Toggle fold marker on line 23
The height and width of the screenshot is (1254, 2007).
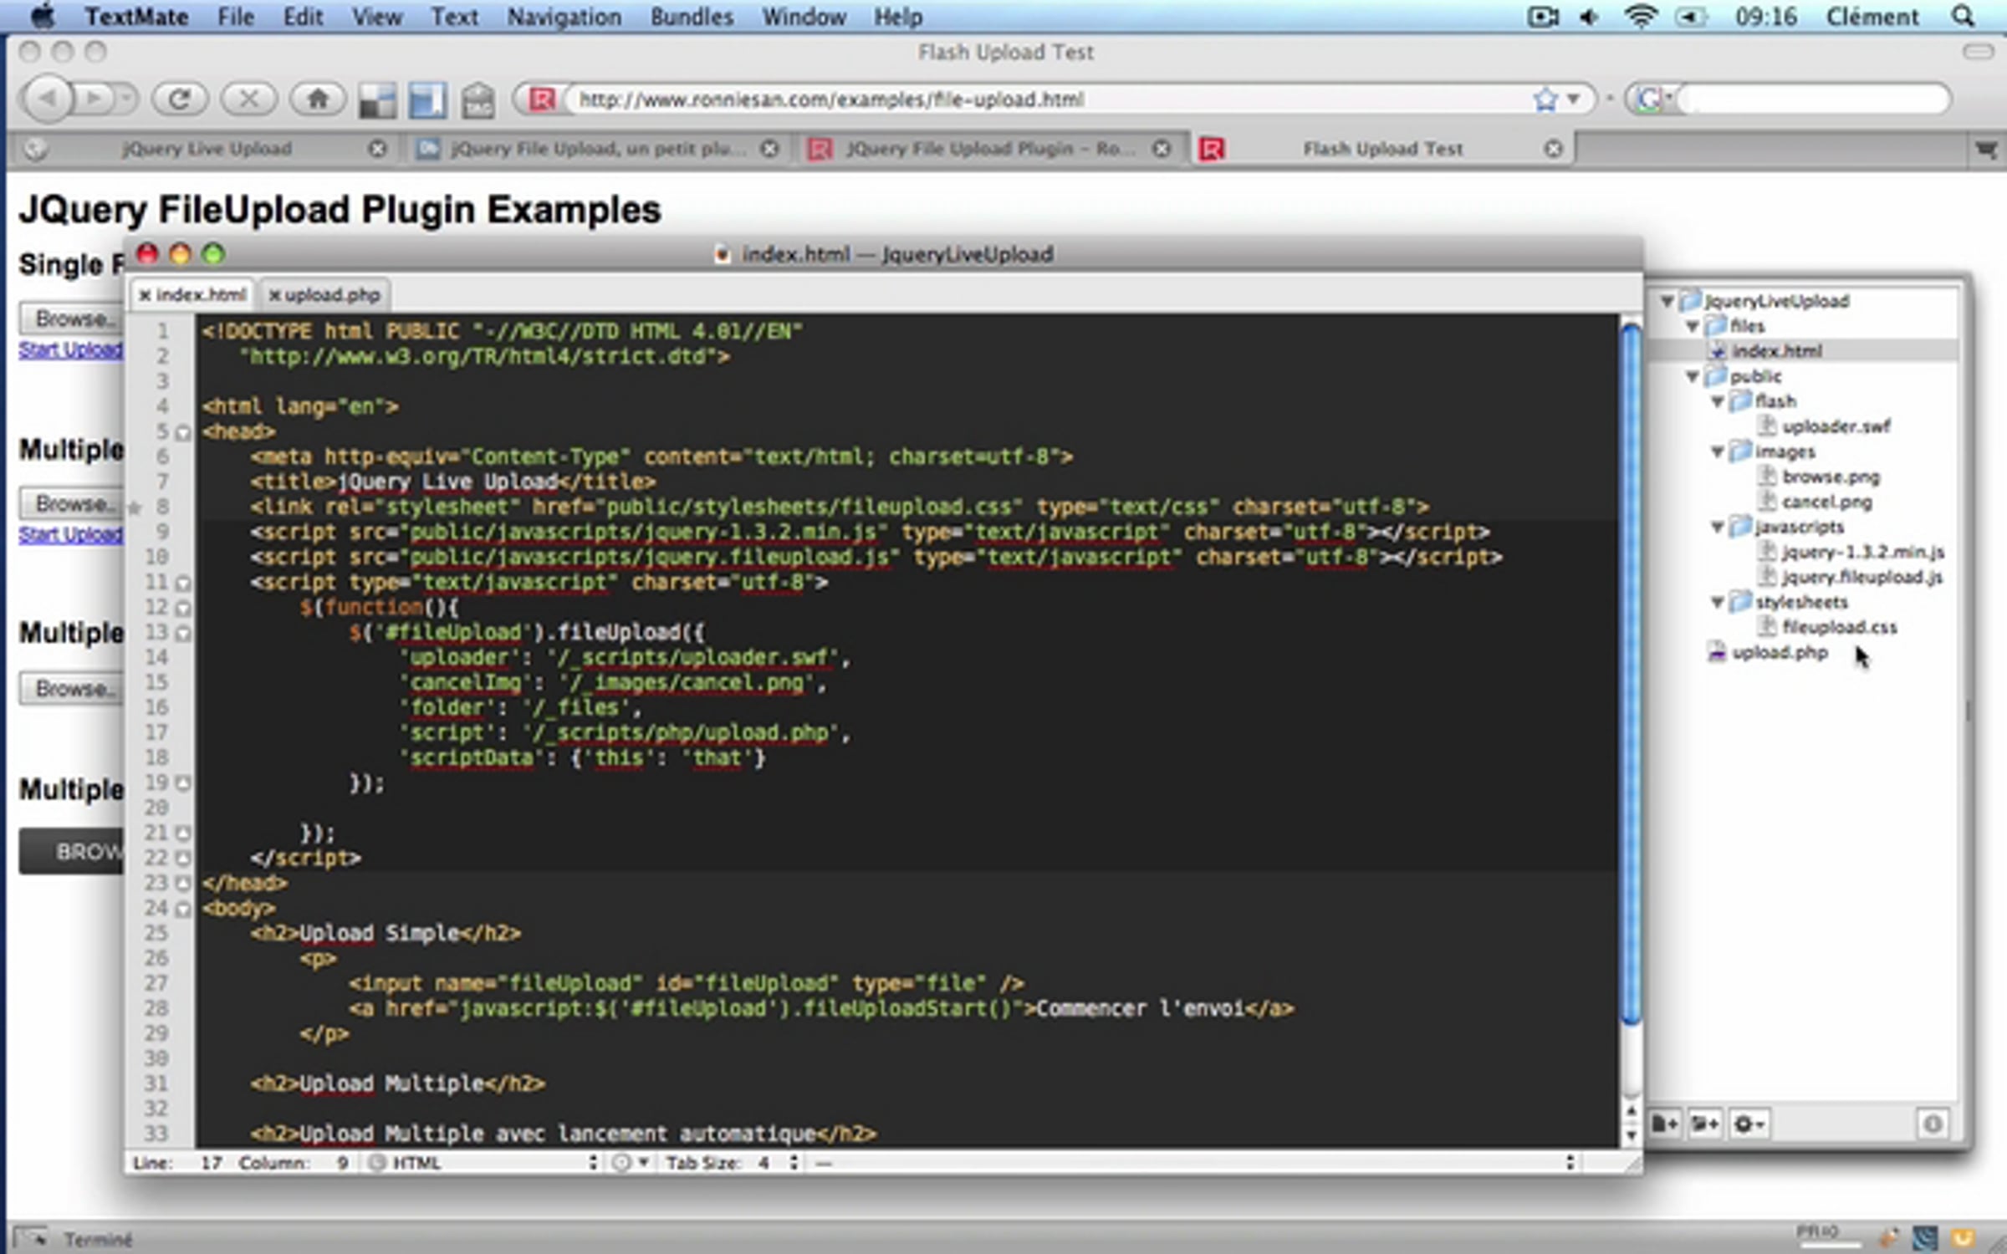tap(183, 883)
